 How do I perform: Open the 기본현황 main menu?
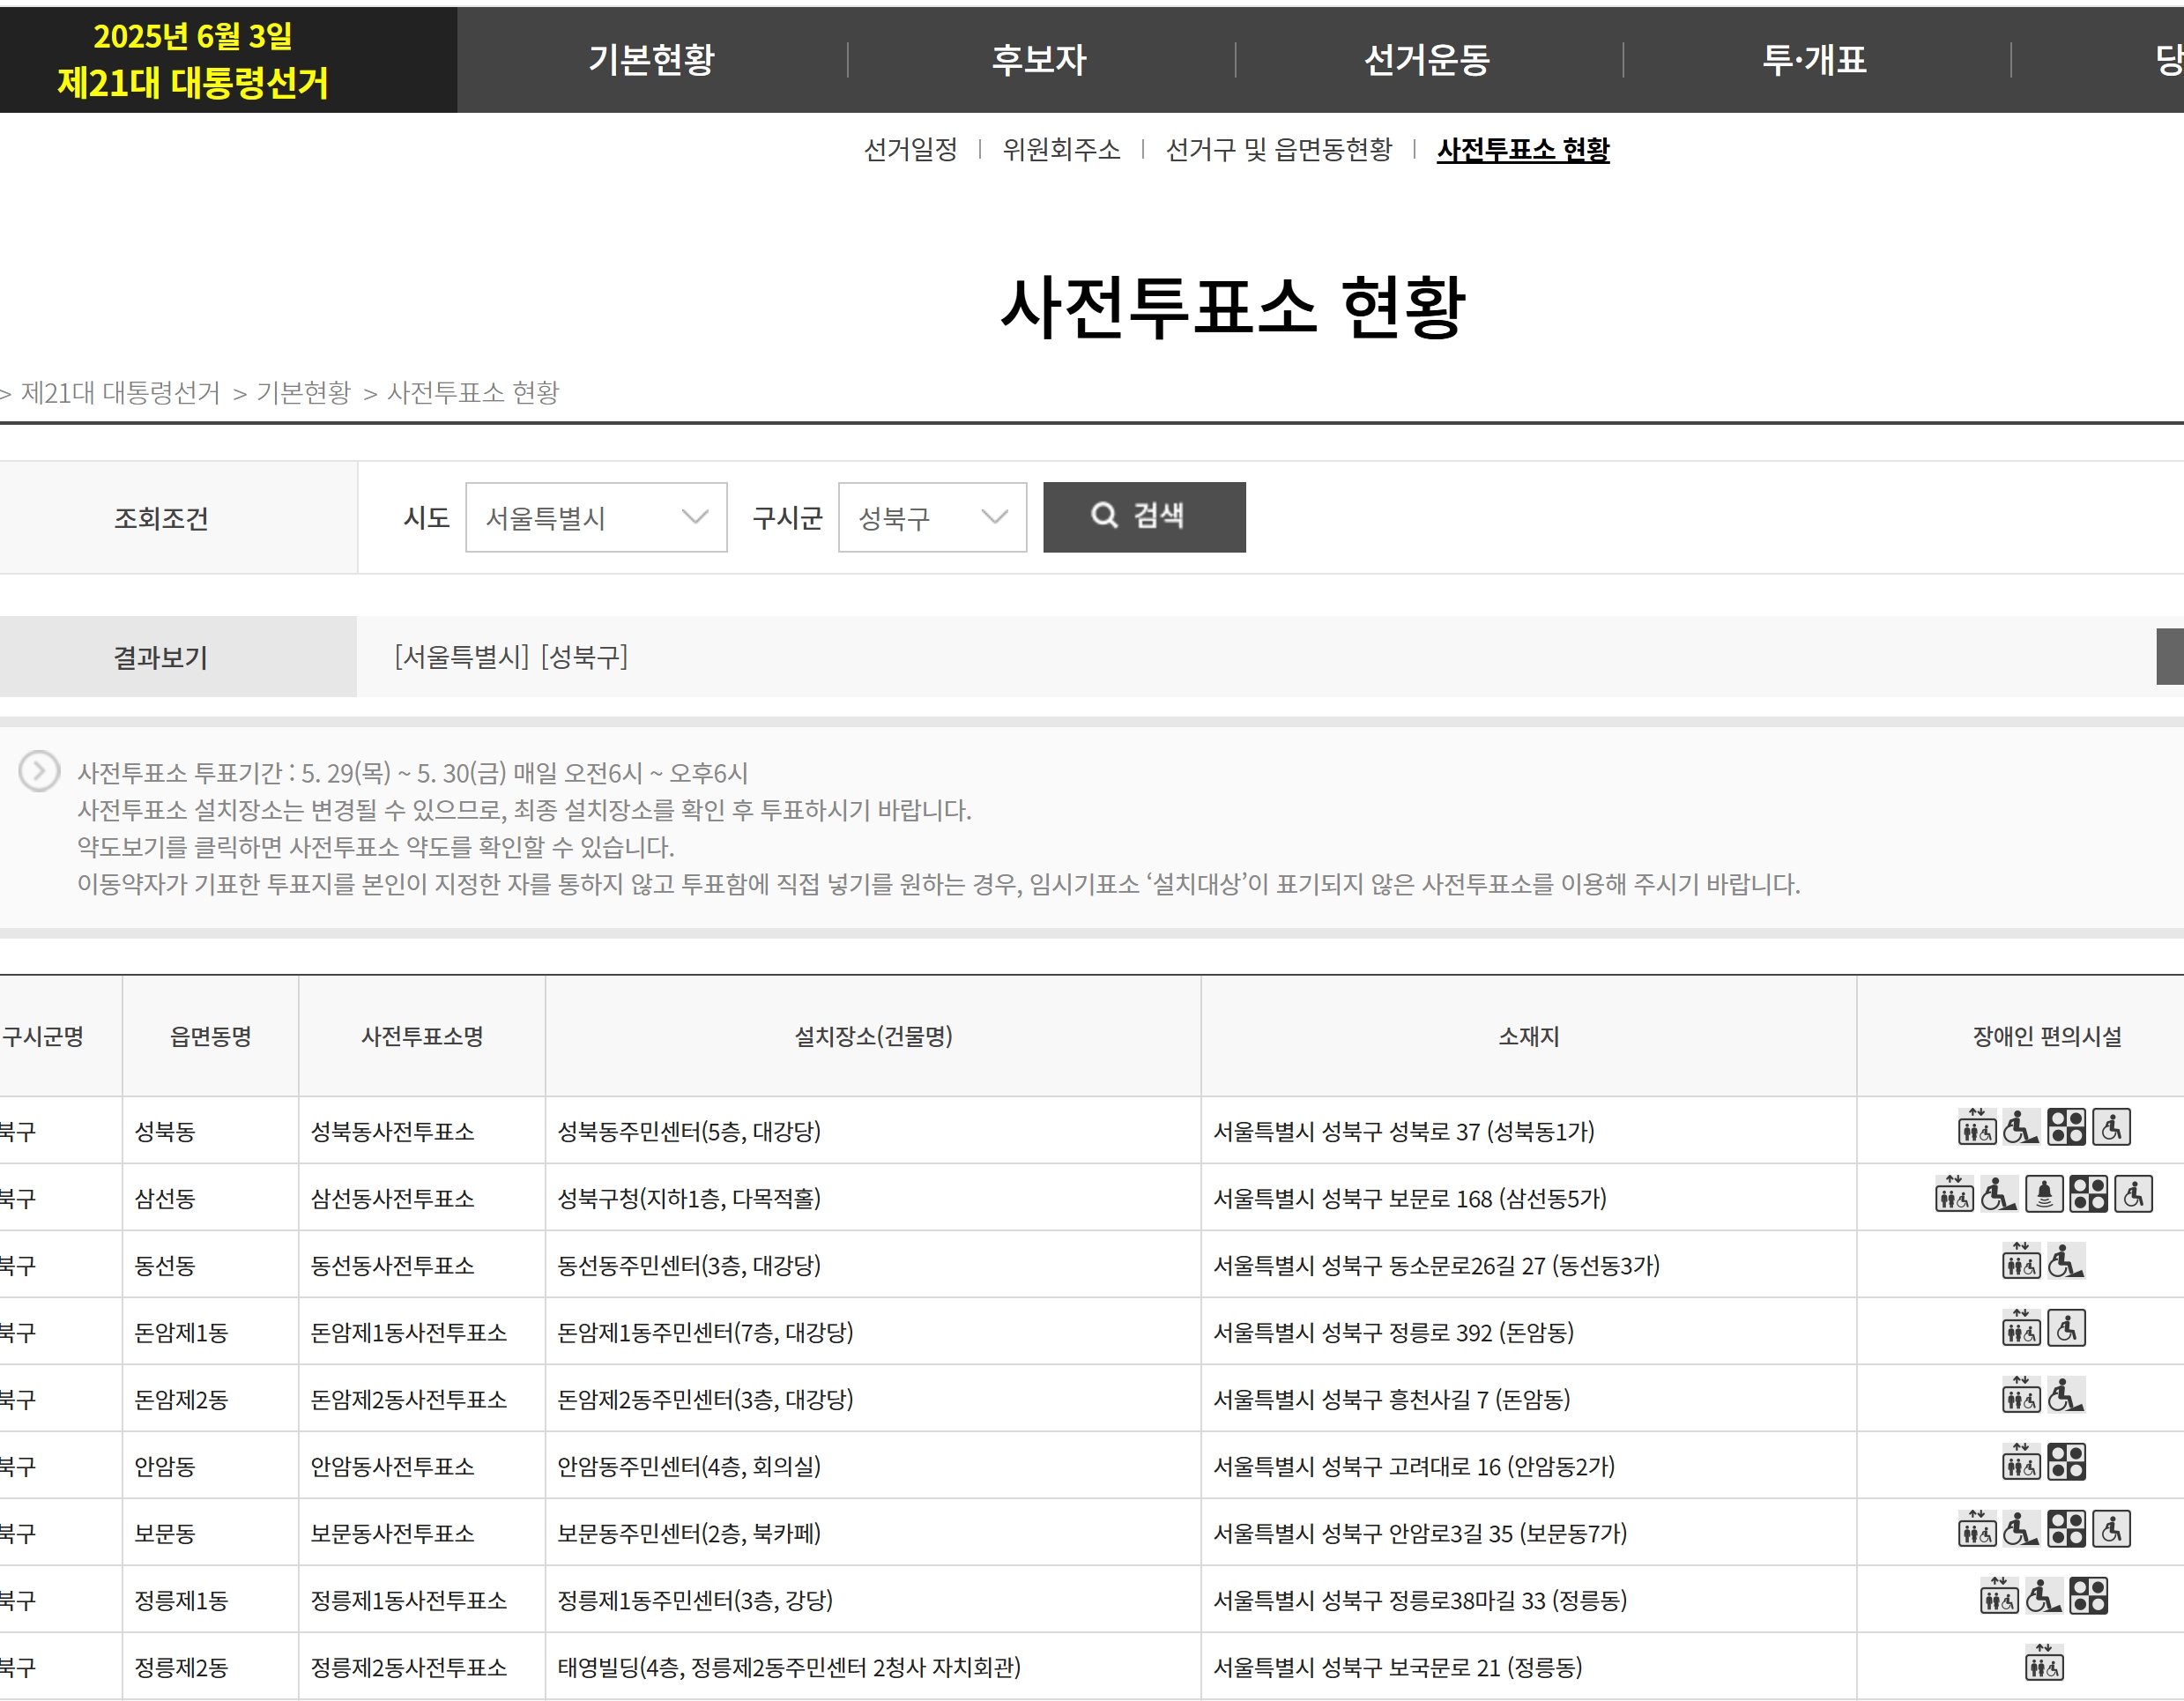[x=652, y=60]
